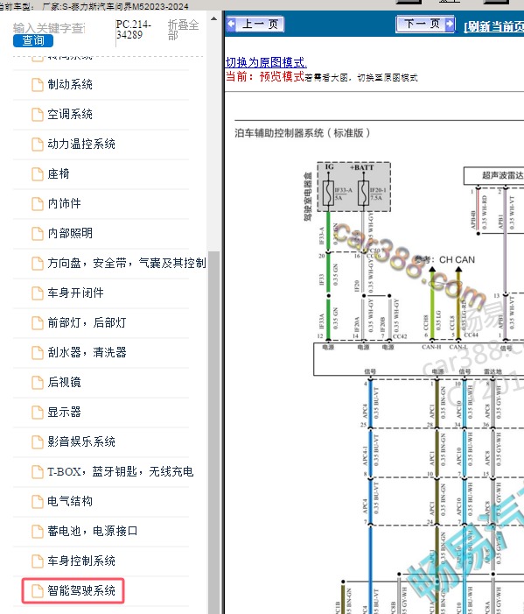The image size is (524, 614).
Task: Click the folder icon beside 显示器
Action: [x=38, y=412]
